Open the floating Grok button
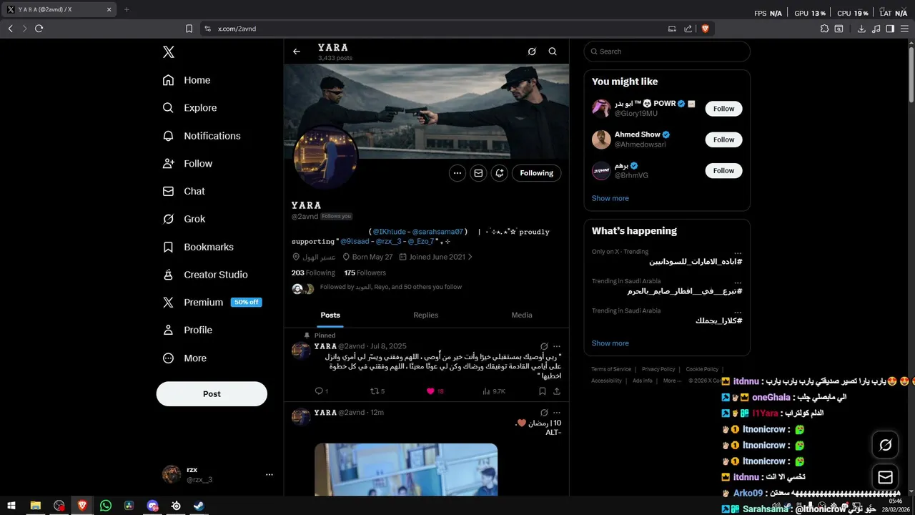 (885, 445)
